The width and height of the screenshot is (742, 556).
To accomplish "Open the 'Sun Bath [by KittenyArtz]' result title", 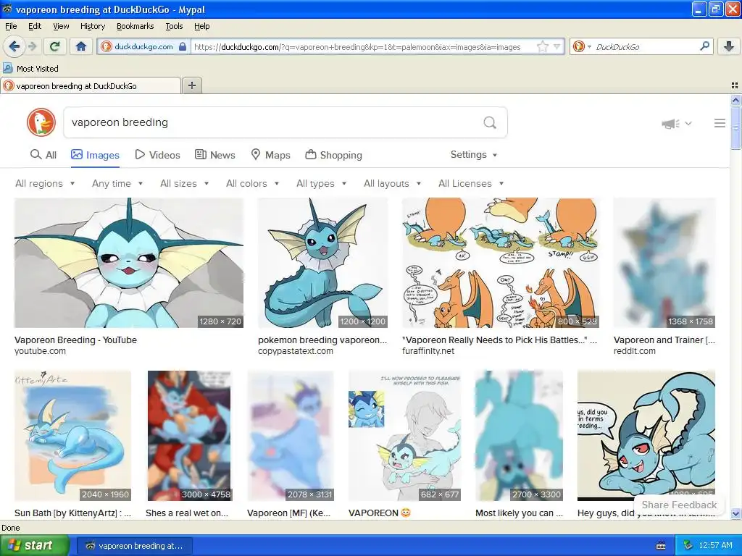I will pyautogui.click(x=73, y=513).
